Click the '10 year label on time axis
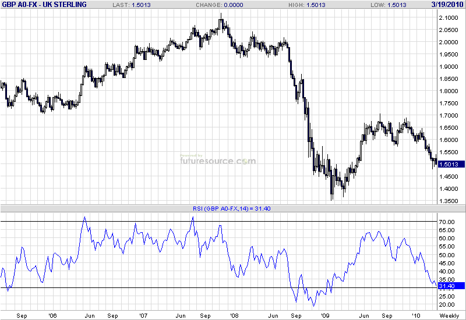Image resolution: width=466 pixels, height=320 pixels. [416, 315]
